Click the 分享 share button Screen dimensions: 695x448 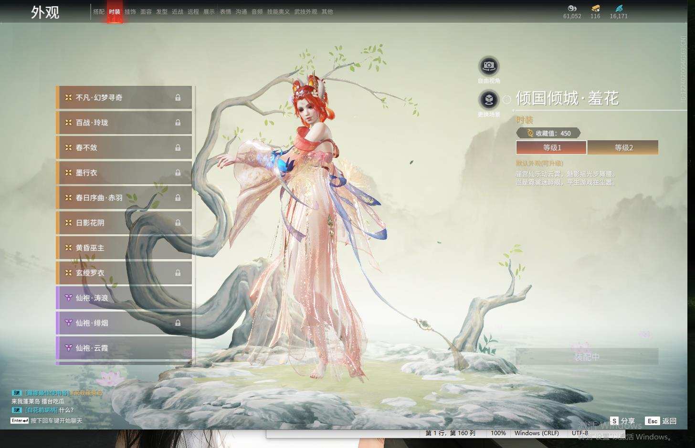(x=623, y=421)
